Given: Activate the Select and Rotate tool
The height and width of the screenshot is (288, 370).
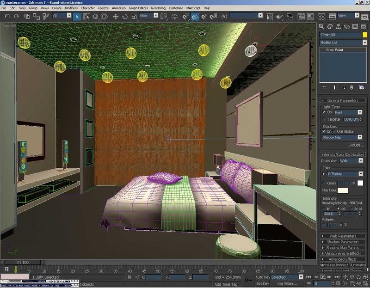Looking at the screenshot, I should 125,17.
